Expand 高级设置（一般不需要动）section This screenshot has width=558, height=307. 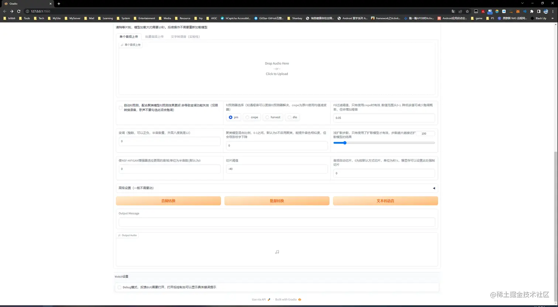tap(277, 188)
